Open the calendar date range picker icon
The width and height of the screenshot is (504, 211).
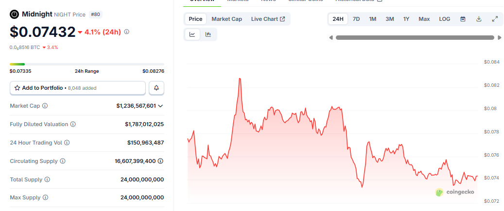pos(463,19)
